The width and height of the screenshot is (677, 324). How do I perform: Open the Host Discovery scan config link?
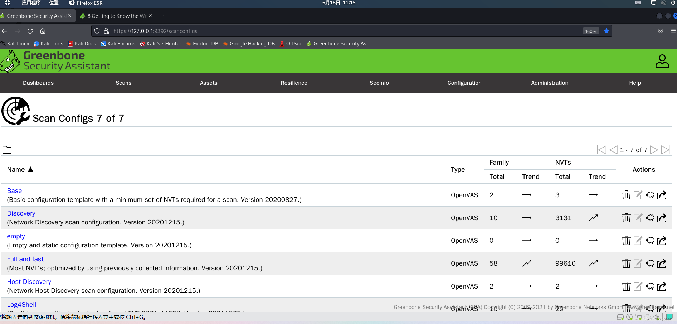pos(29,282)
